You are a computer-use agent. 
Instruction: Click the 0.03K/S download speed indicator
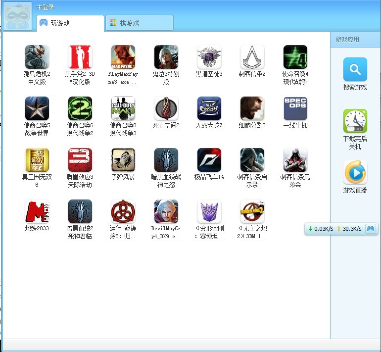tap(321, 229)
